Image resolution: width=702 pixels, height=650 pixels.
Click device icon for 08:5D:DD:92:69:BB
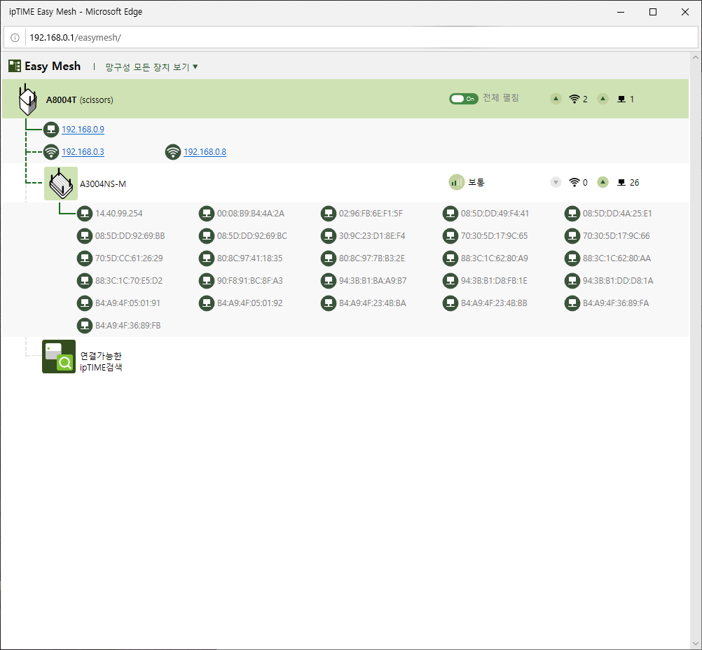coord(85,236)
